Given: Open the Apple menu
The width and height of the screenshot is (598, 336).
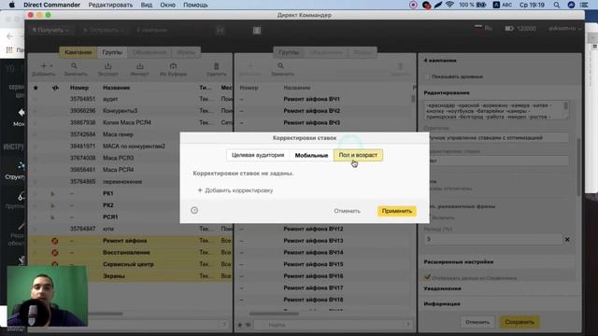Looking at the screenshot, I should pyautogui.click(x=12, y=5).
